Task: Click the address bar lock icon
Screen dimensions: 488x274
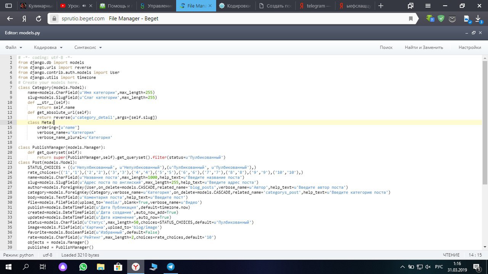Action: [54, 19]
